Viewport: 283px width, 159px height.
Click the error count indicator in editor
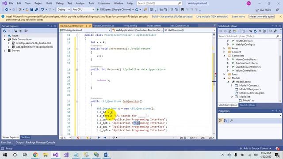point(80,137)
